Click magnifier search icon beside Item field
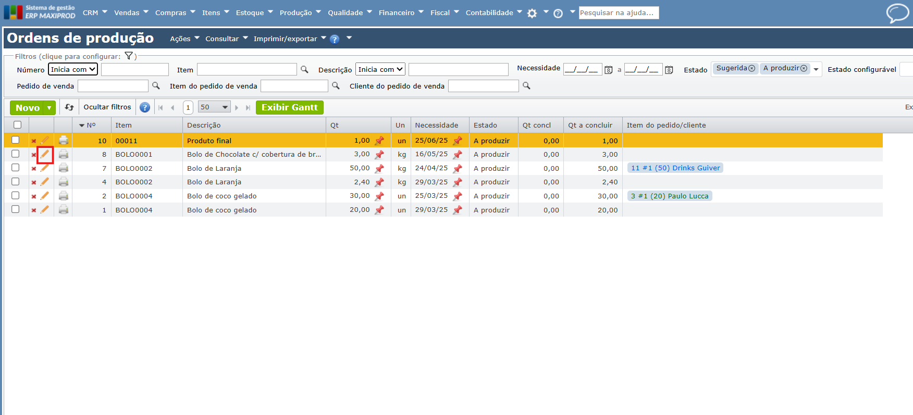Image resolution: width=913 pixels, height=415 pixels. [x=305, y=70]
